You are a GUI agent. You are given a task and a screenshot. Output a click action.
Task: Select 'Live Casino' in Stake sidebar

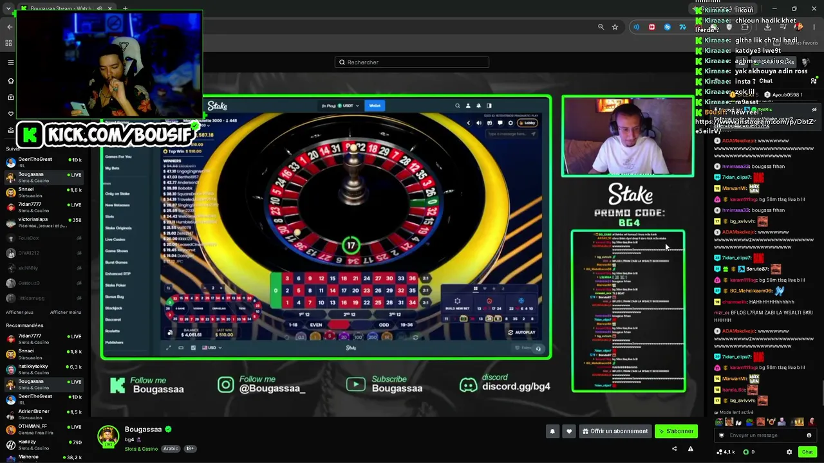(x=115, y=239)
